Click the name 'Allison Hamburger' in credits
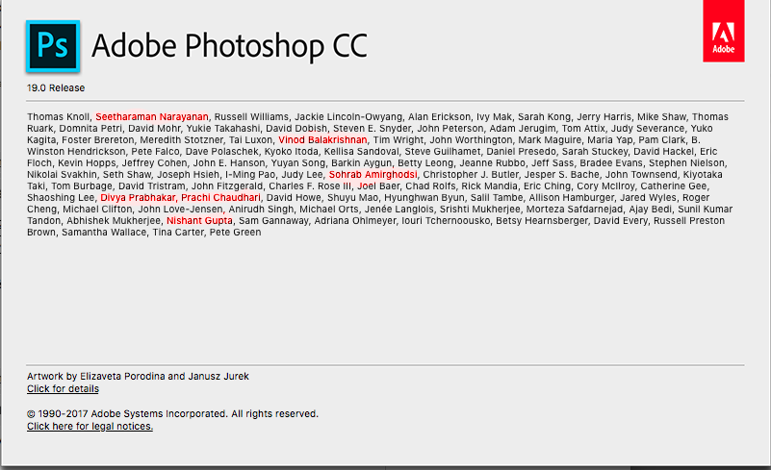 (x=572, y=197)
